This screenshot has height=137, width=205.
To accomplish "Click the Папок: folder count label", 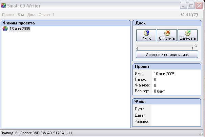I will pyautogui.click(x=141, y=79).
